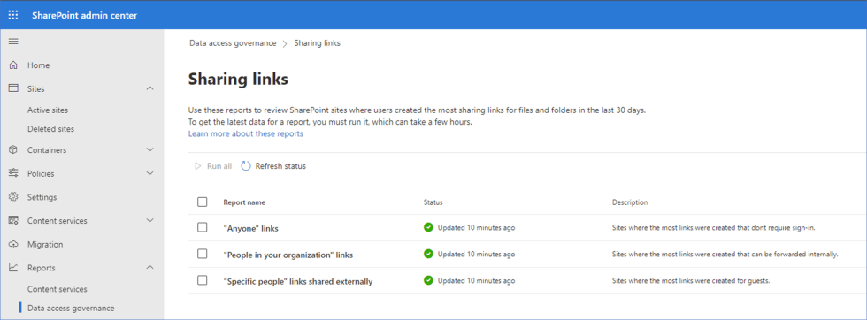The width and height of the screenshot is (867, 320).
Task: Check the "People in your organization" links checkbox
Action: [x=203, y=254]
